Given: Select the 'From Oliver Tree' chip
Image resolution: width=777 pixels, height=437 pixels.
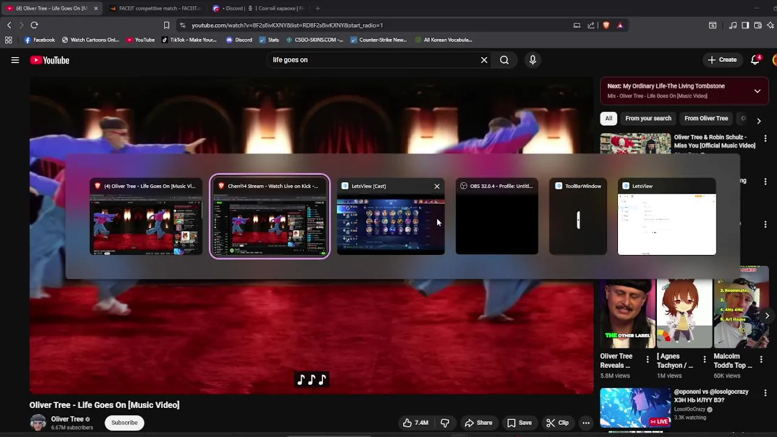Looking at the screenshot, I should [x=705, y=118].
